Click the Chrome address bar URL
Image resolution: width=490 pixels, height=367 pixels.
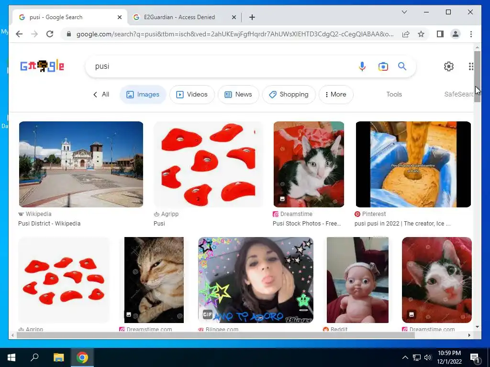click(x=235, y=34)
